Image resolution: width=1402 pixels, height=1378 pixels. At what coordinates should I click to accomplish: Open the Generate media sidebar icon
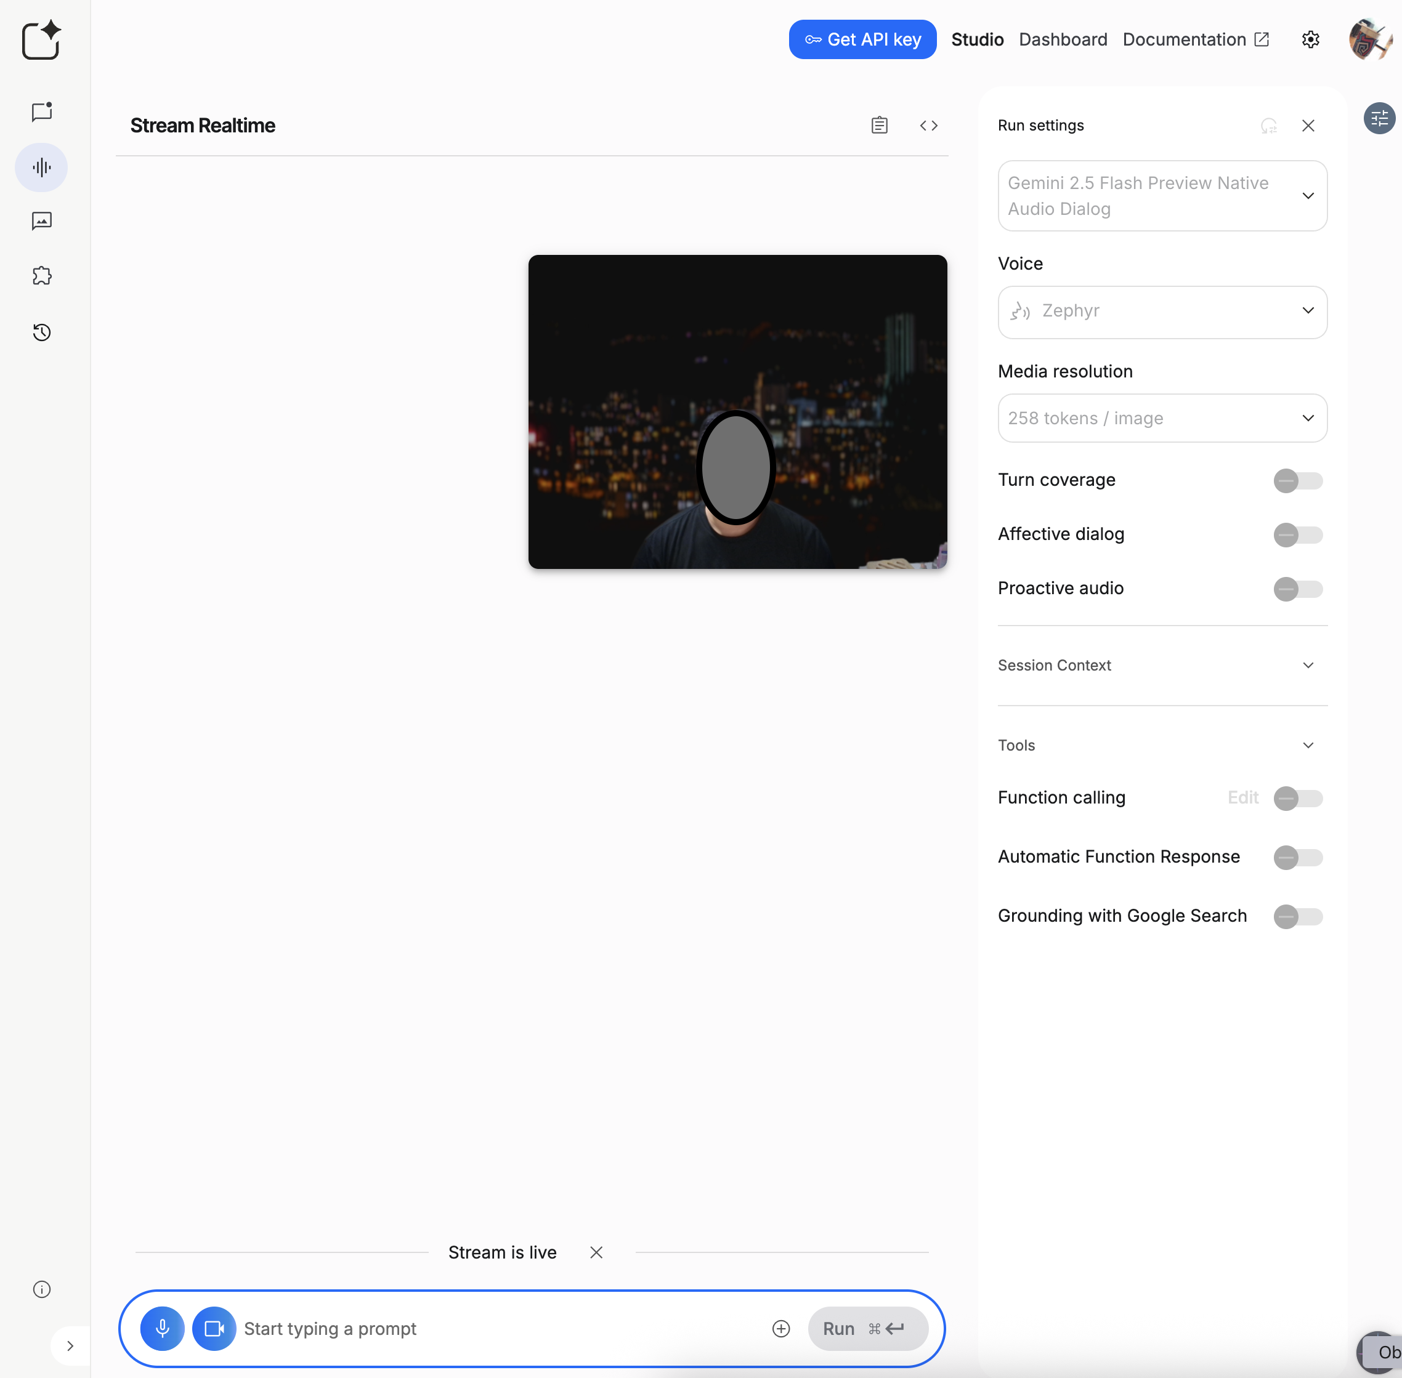point(42,221)
